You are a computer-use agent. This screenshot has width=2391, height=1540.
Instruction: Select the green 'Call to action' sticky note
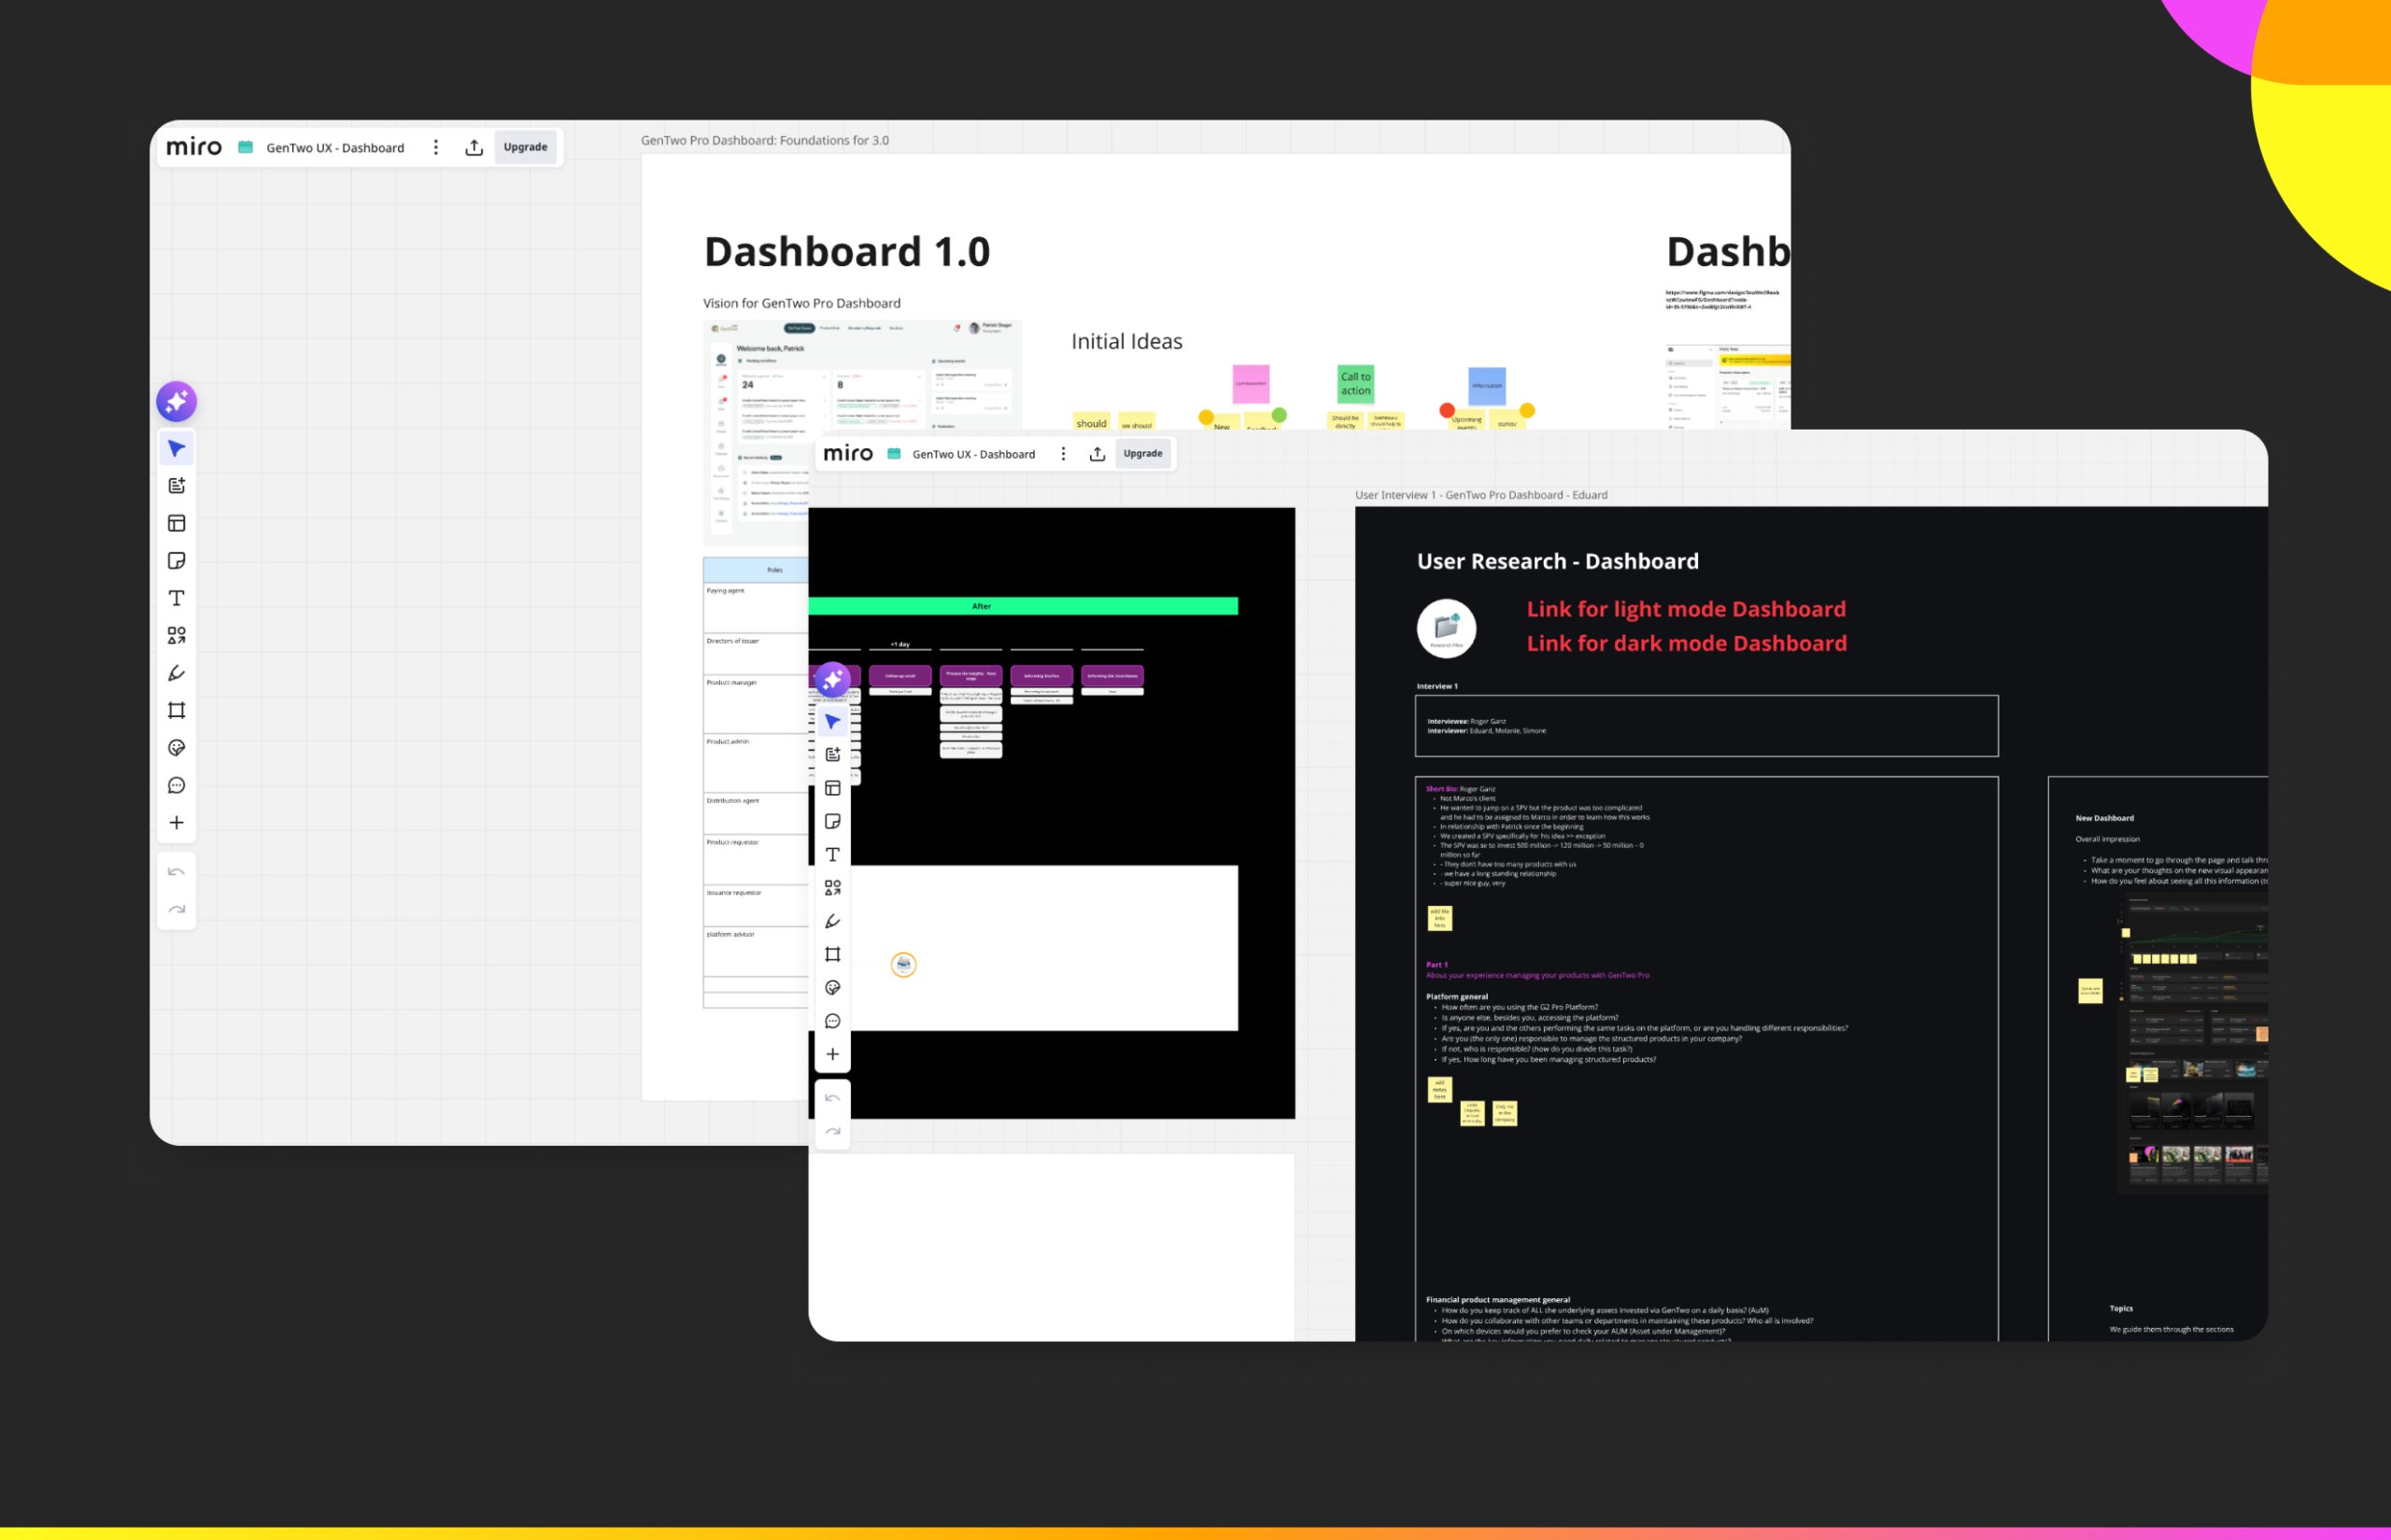1355,384
